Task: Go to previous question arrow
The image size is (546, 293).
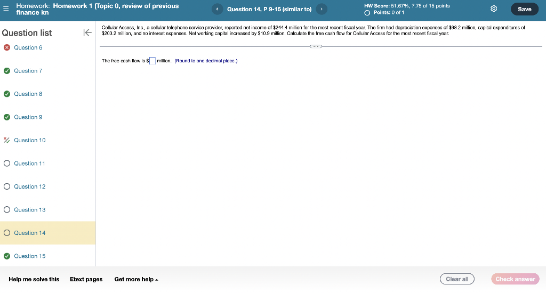Action: [218, 9]
